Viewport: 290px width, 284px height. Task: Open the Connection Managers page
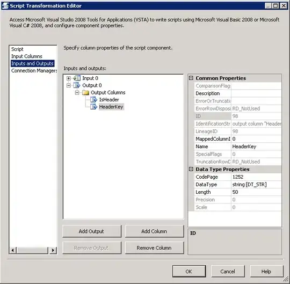34,71
